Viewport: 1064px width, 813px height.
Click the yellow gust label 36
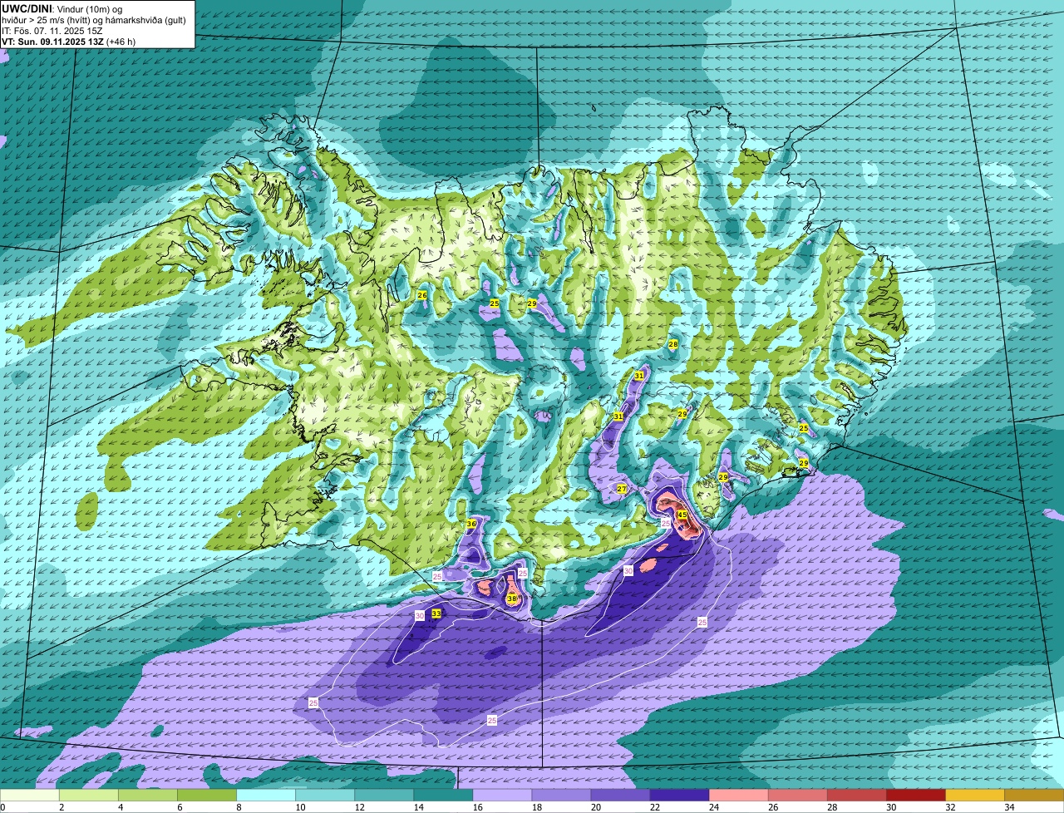click(x=471, y=524)
